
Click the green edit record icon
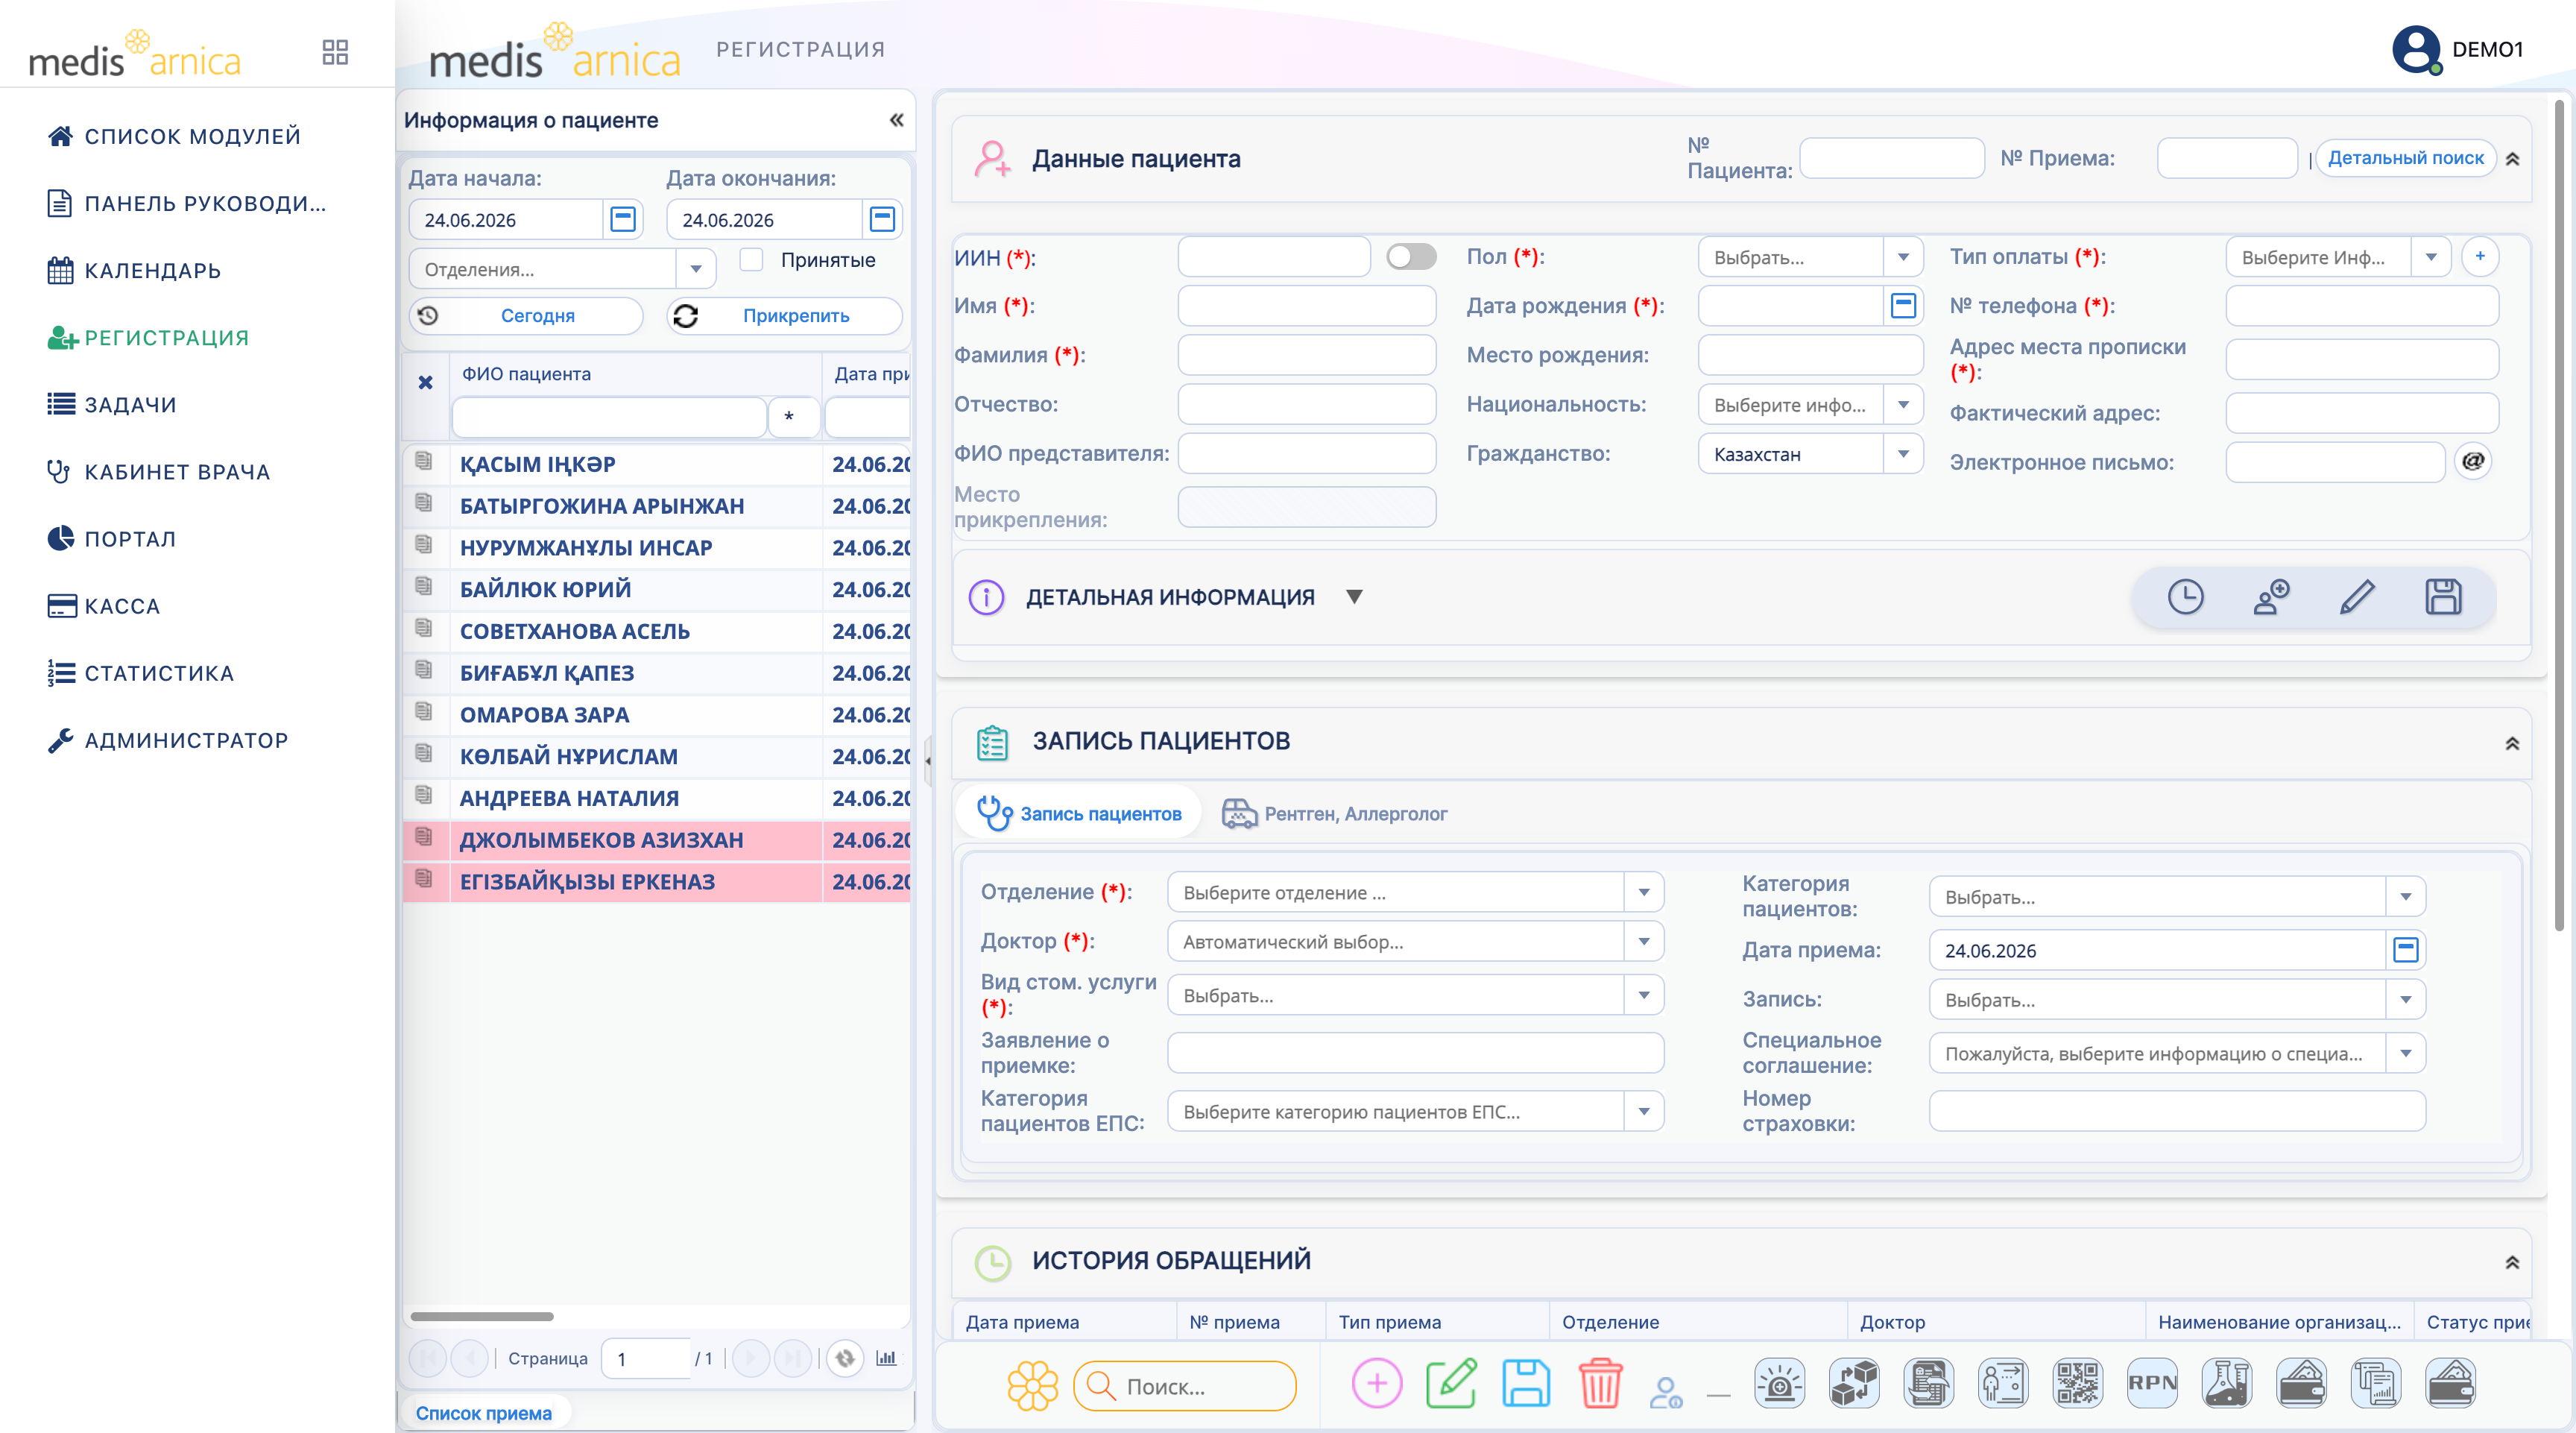[x=1451, y=1384]
